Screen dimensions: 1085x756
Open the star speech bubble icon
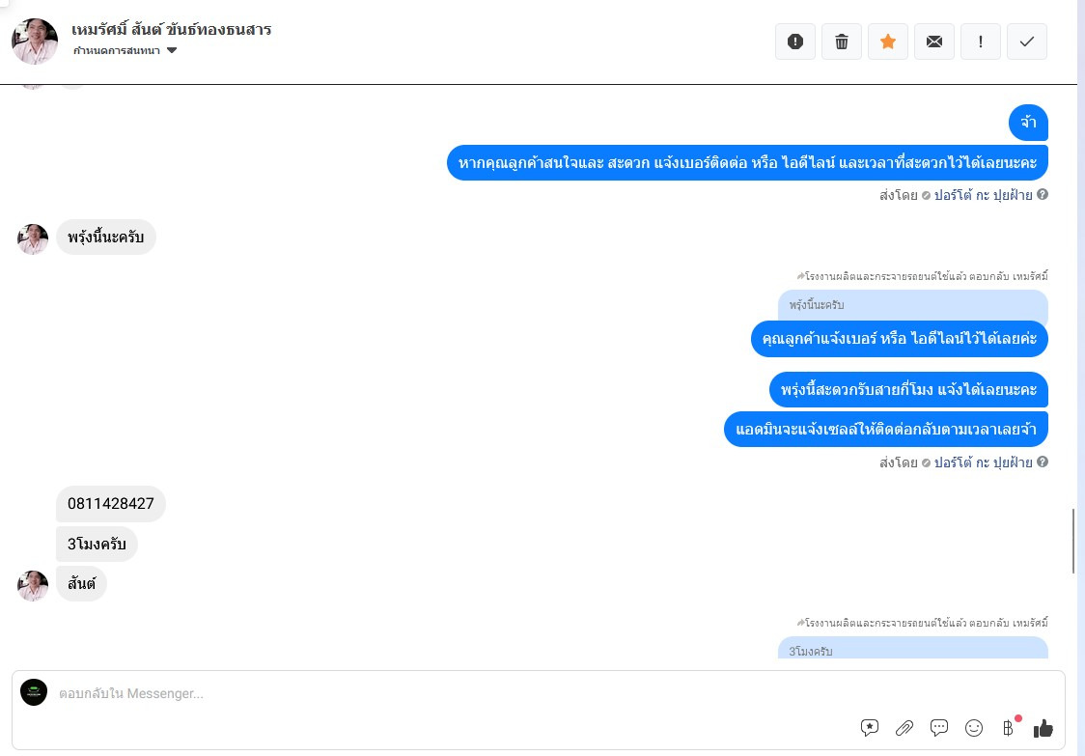(870, 728)
